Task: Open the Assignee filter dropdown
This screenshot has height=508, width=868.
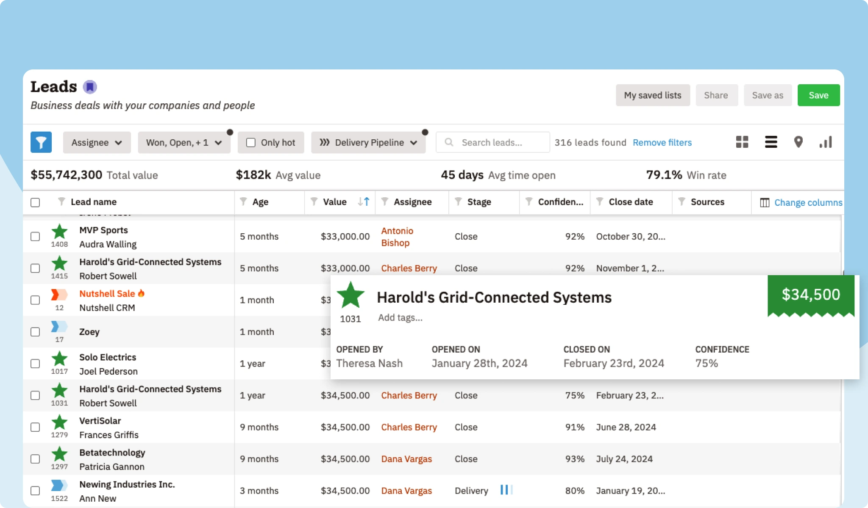Action: [x=97, y=143]
